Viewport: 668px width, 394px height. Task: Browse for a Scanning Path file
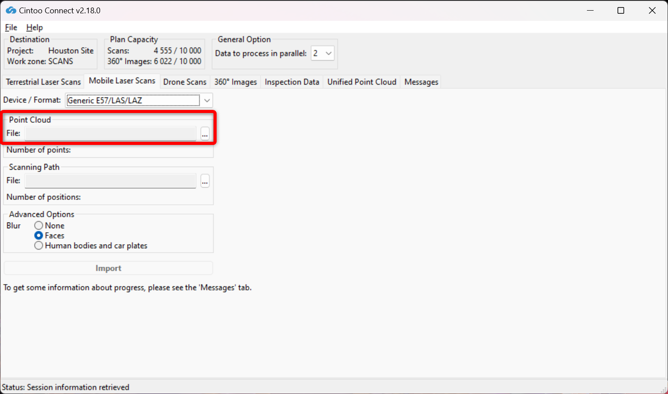click(x=205, y=181)
